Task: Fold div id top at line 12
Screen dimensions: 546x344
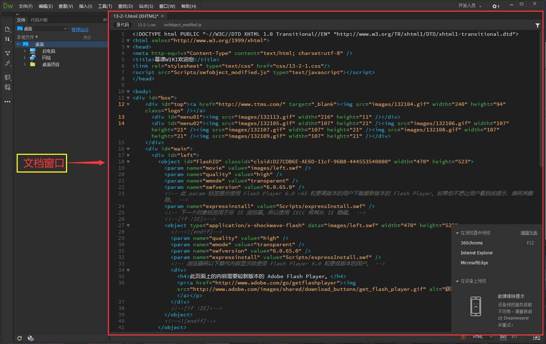Action: [128, 104]
